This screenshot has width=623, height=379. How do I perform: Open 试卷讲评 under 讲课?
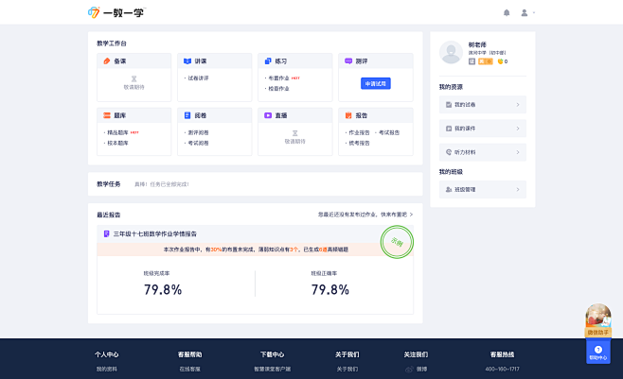[198, 78]
